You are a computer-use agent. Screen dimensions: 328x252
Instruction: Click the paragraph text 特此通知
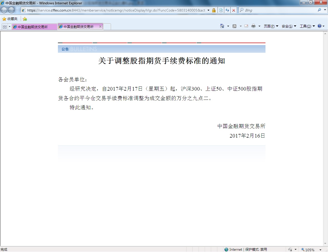81,108
